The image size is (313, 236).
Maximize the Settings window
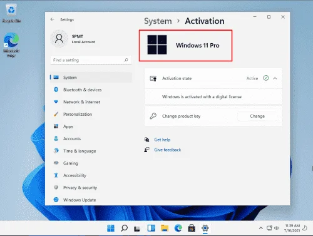click(269, 17)
